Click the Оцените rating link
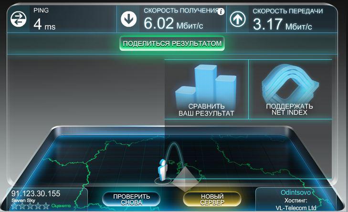The image size is (348, 212). (61, 206)
